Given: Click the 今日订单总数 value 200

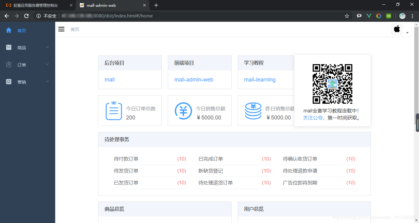Looking at the screenshot, I should click(x=131, y=118).
